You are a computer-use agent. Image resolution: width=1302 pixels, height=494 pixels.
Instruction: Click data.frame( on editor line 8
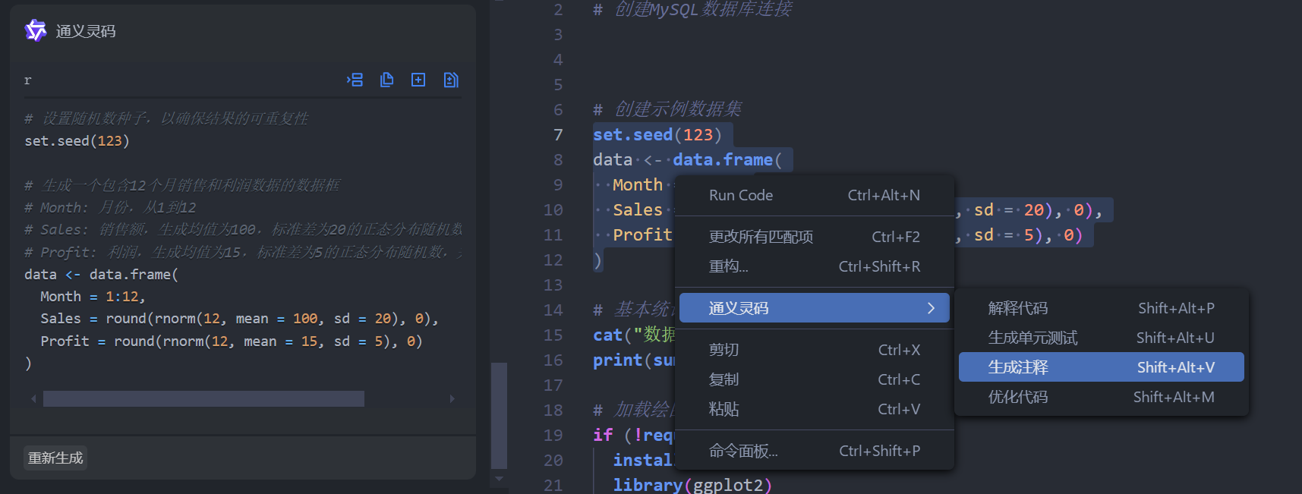[727, 160]
